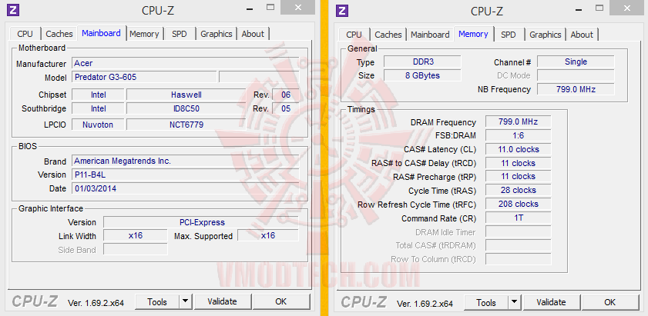Click the CPU-Z logo icon in left window

click(12, 10)
